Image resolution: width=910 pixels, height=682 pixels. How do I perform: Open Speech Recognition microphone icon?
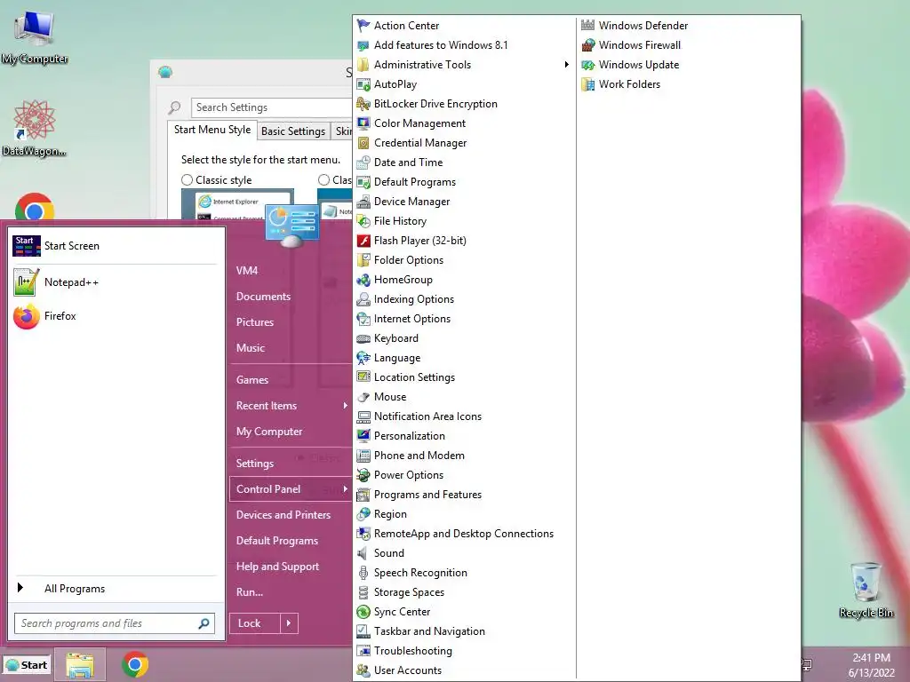point(363,573)
